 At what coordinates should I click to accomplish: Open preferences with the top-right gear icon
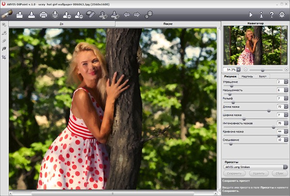coord(283,14)
